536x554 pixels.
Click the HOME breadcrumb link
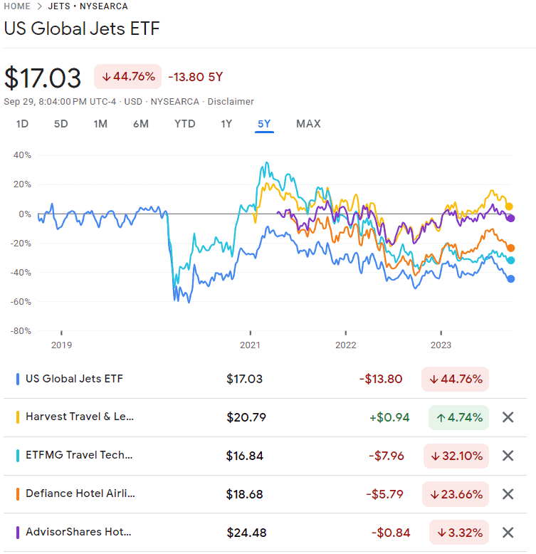(x=17, y=6)
